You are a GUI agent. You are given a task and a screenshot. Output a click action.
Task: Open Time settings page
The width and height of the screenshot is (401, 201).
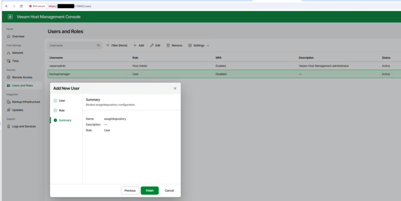tap(15, 61)
